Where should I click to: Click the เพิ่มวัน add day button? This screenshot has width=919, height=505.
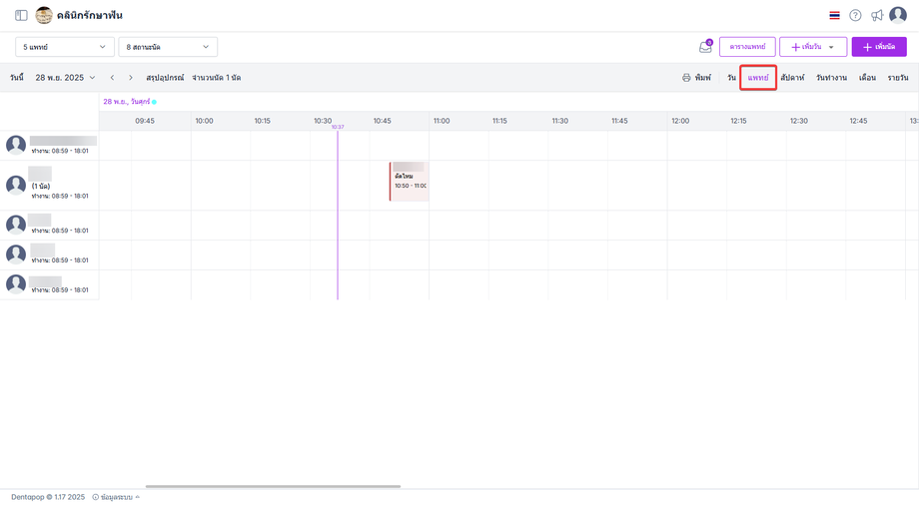coord(813,47)
